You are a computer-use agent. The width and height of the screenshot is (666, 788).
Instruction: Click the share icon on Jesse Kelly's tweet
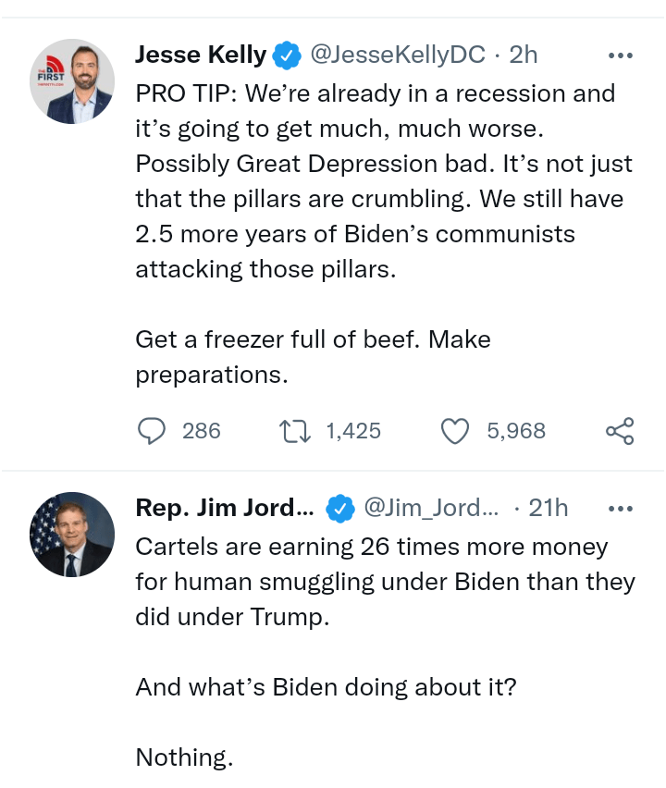[x=620, y=431]
